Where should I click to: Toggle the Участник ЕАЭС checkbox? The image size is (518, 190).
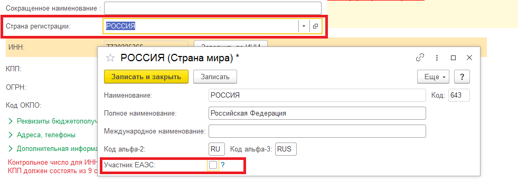click(x=213, y=165)
